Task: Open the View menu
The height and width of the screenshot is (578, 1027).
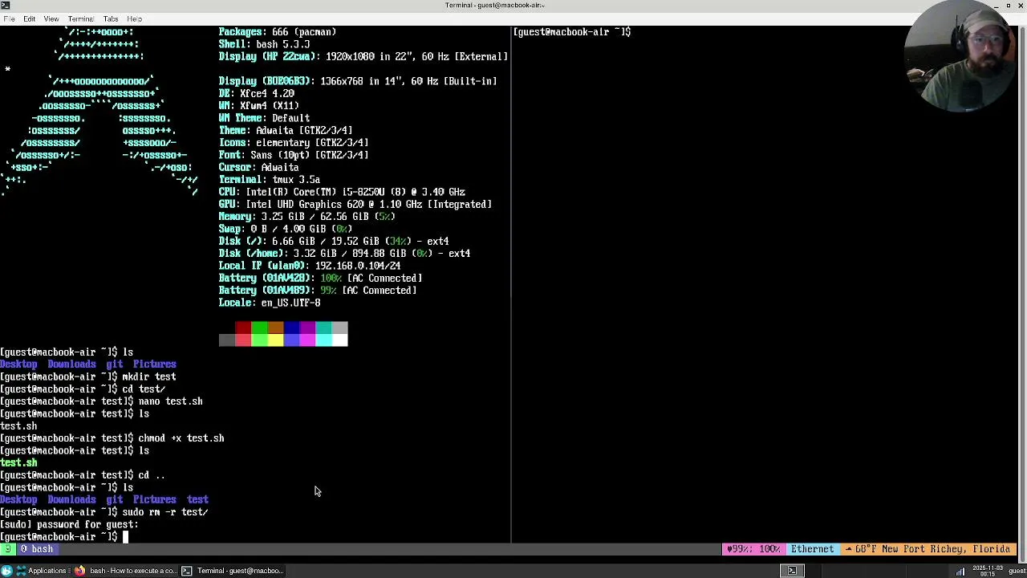Action: pyautogui.click(x=51, y=18)
